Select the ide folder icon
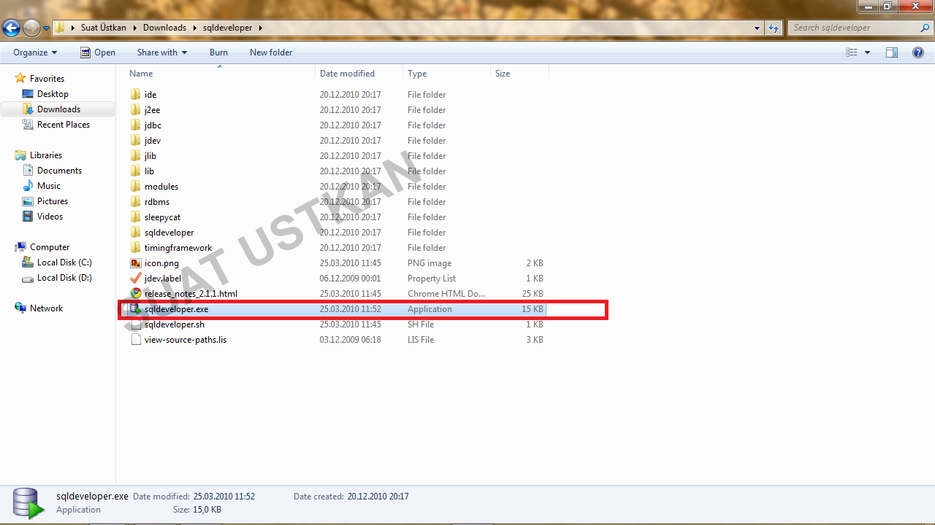This screenshot has height=525, width=935. pyautogui.click(x=135, y=95)
